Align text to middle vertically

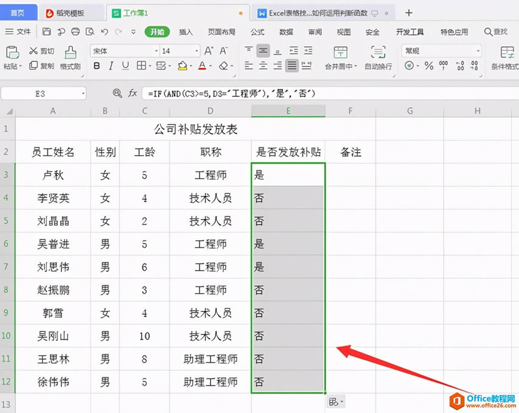tap(263, 50)
